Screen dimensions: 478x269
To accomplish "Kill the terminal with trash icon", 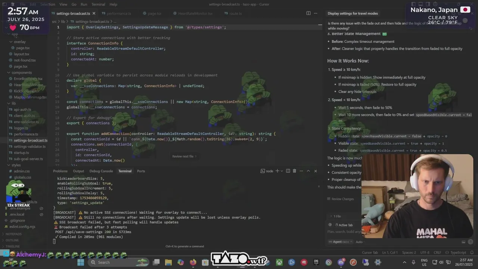I will (294, 171).
